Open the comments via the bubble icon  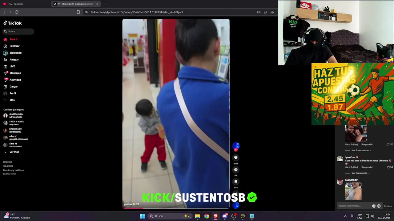(236, 170)
